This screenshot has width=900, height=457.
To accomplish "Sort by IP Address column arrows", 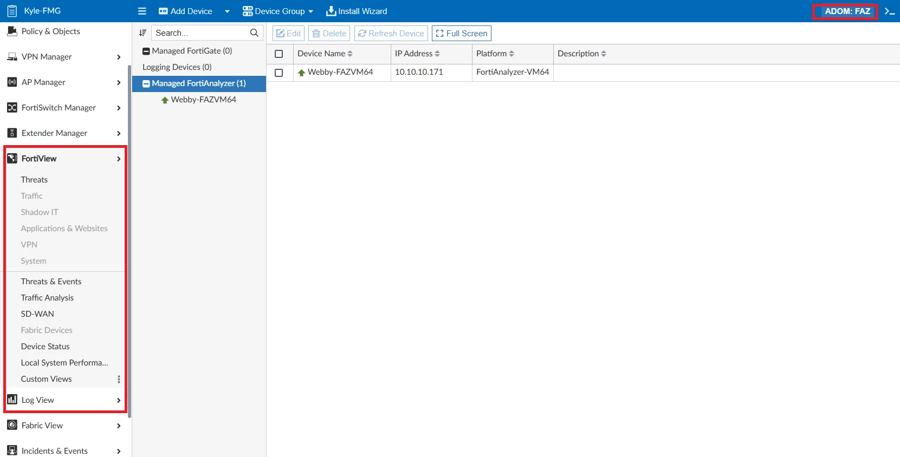I will (437, 54).
